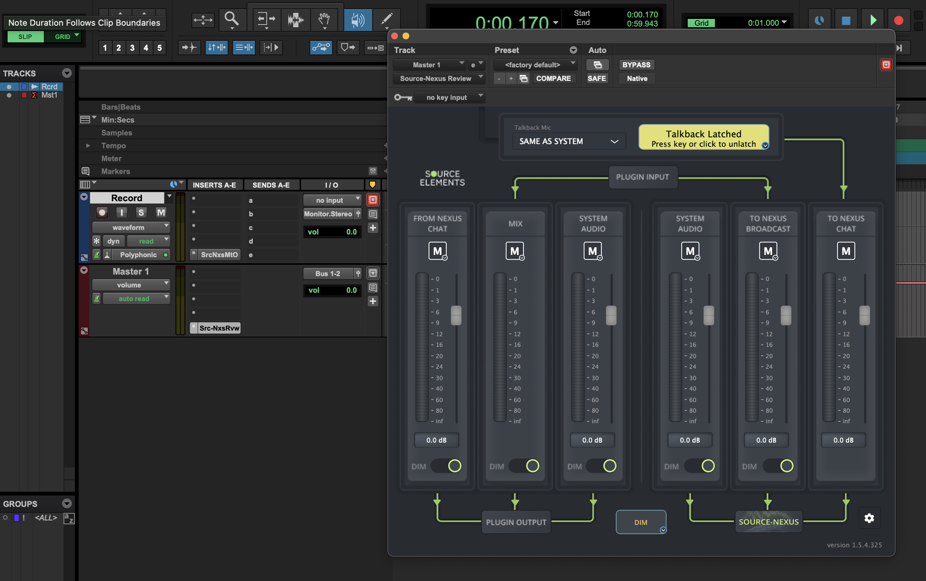This screenshot has width=926, height=581.
Task: Open the Talkback Mic SAME AS SYSTEM dropdown
Action: (x=569, y=141)
